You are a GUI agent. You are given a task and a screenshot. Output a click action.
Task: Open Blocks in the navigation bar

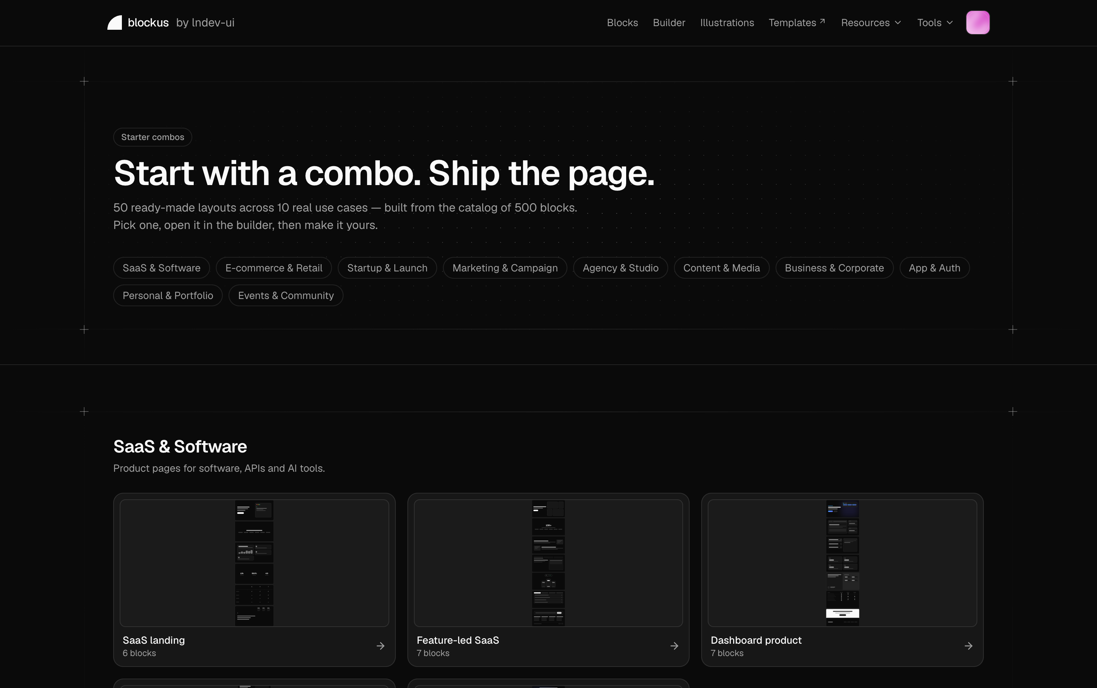click(622, 23)
